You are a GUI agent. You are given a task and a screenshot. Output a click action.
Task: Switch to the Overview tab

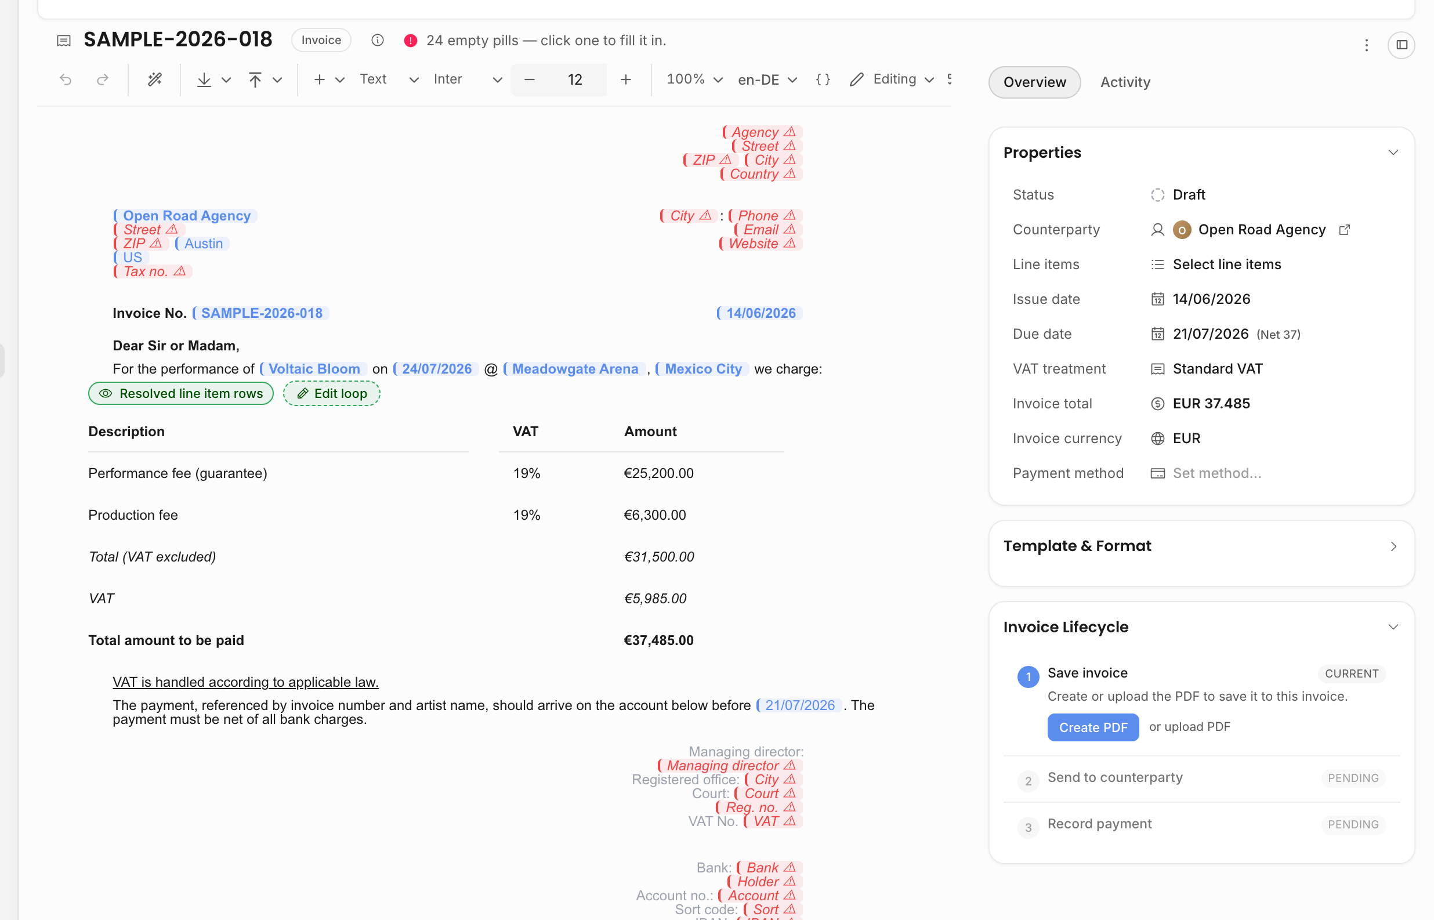point(1034,82)
